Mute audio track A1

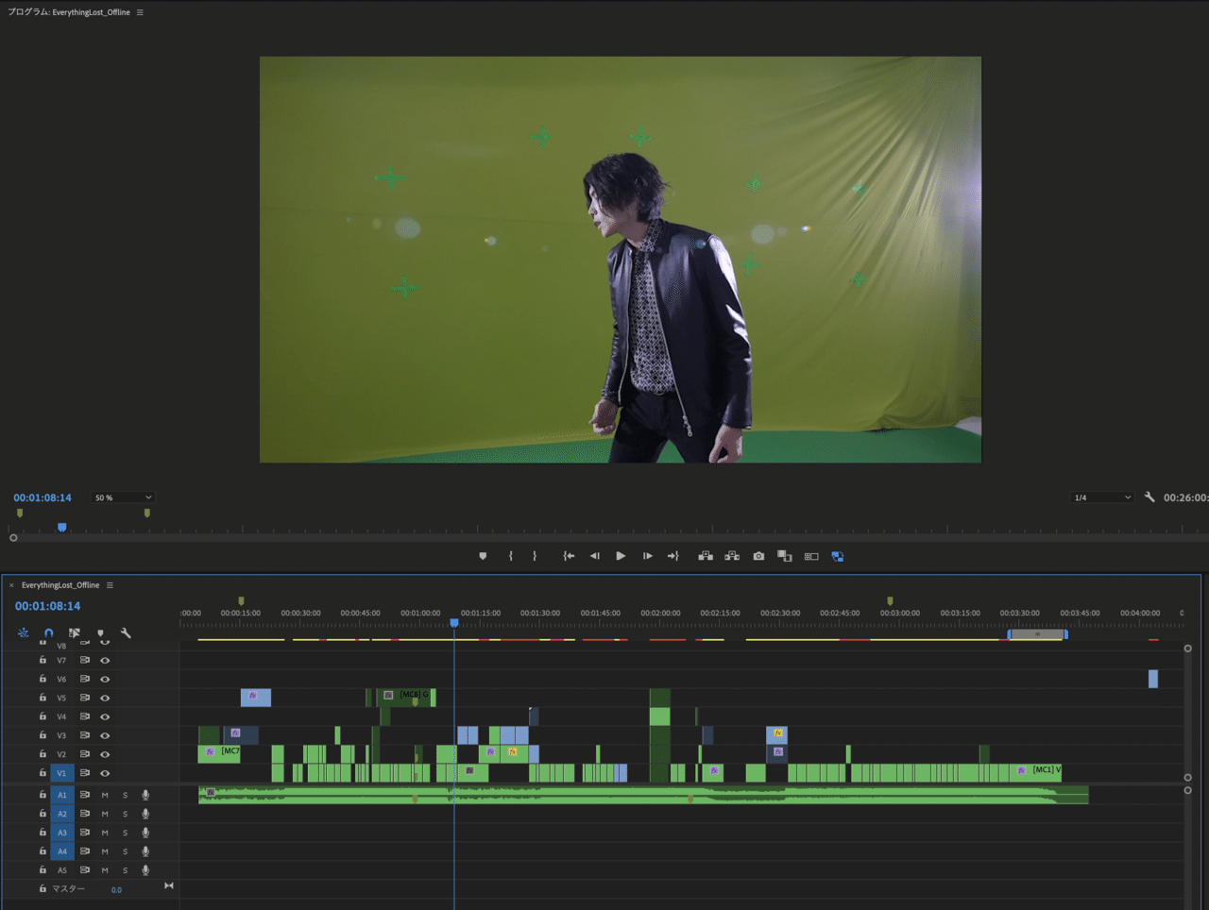coord(105,795)
